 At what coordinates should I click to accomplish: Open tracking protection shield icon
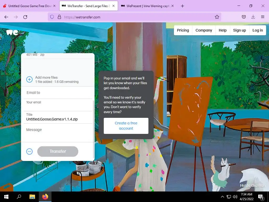pos(52,17)
